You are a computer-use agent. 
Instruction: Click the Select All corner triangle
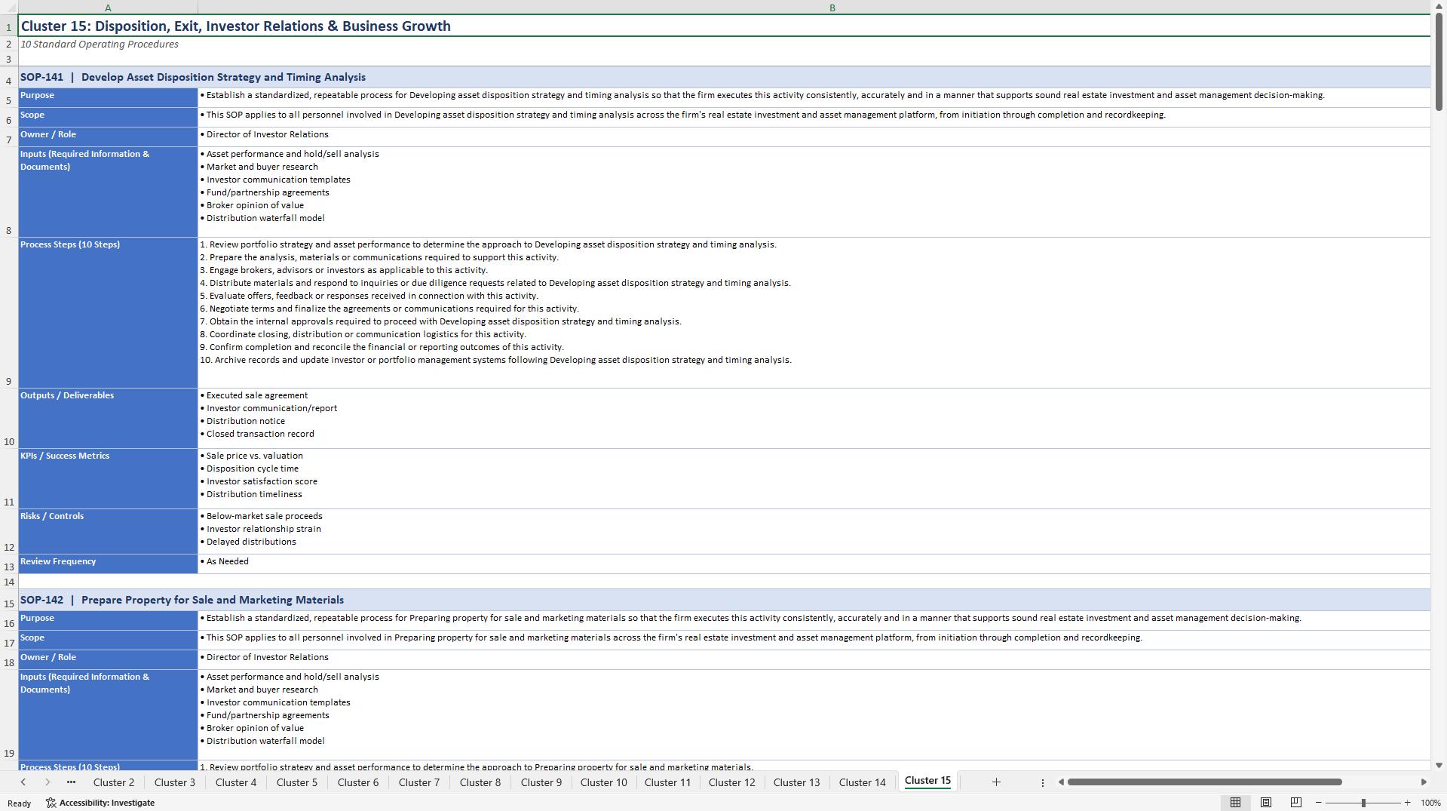tap(9, 8)
